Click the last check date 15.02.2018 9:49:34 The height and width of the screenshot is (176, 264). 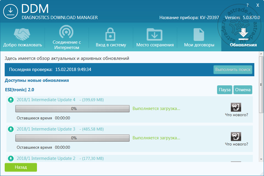click(73, 70)
